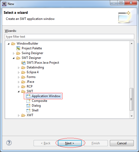Click the Cancel button

(122, 143)
